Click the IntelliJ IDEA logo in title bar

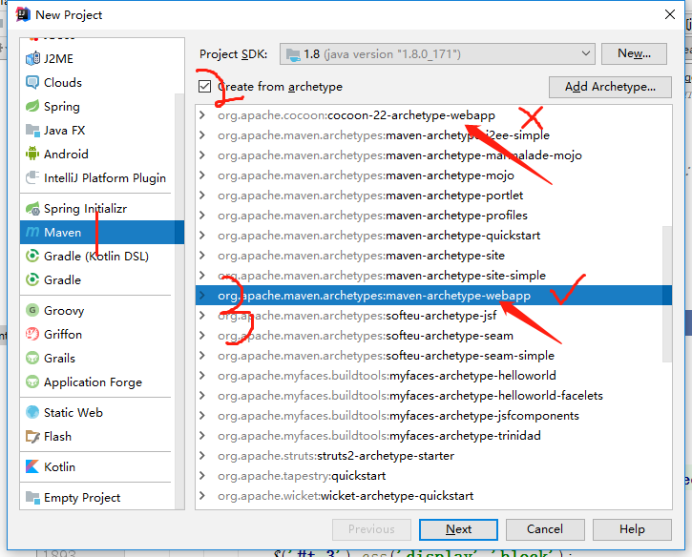coord(23,14)
